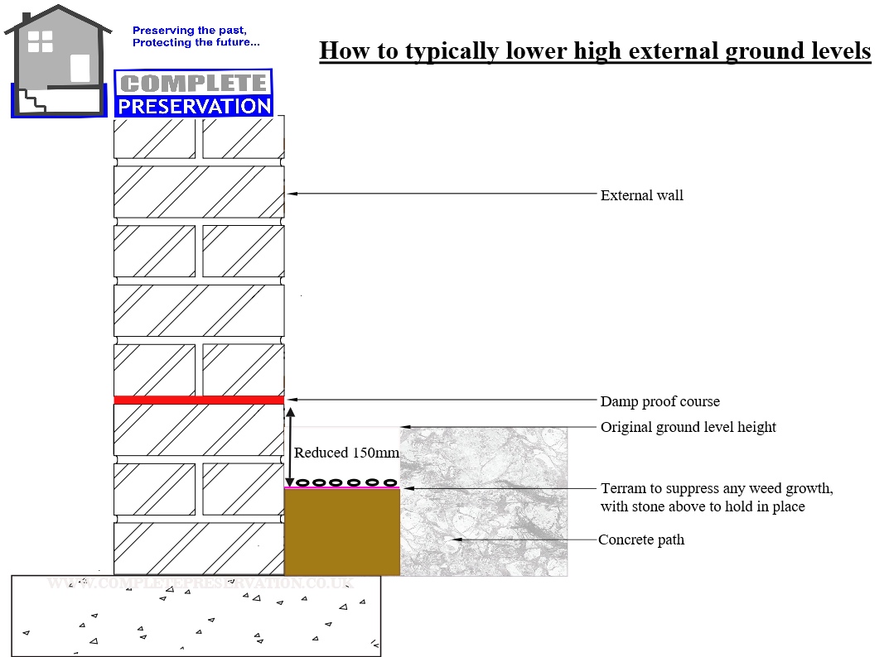Select the door shape in the house logo

(x=80, y=66)
